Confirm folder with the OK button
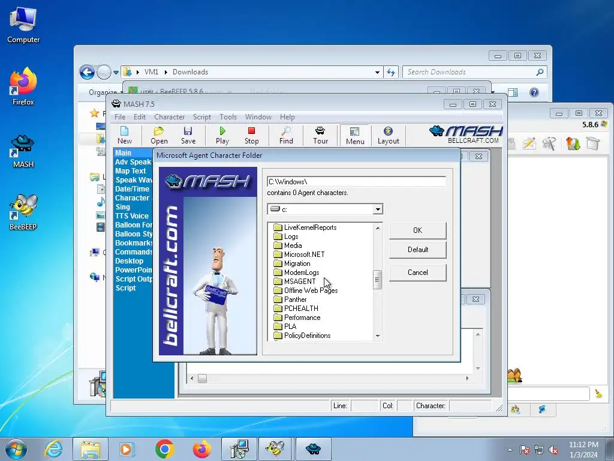The image size is (614, 461). 417,230
